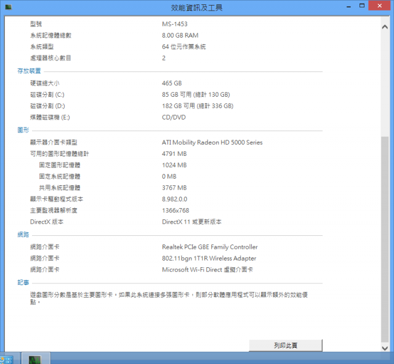
Task: Minimize the 效能資訊及工具 window
Action: point(348,6)
